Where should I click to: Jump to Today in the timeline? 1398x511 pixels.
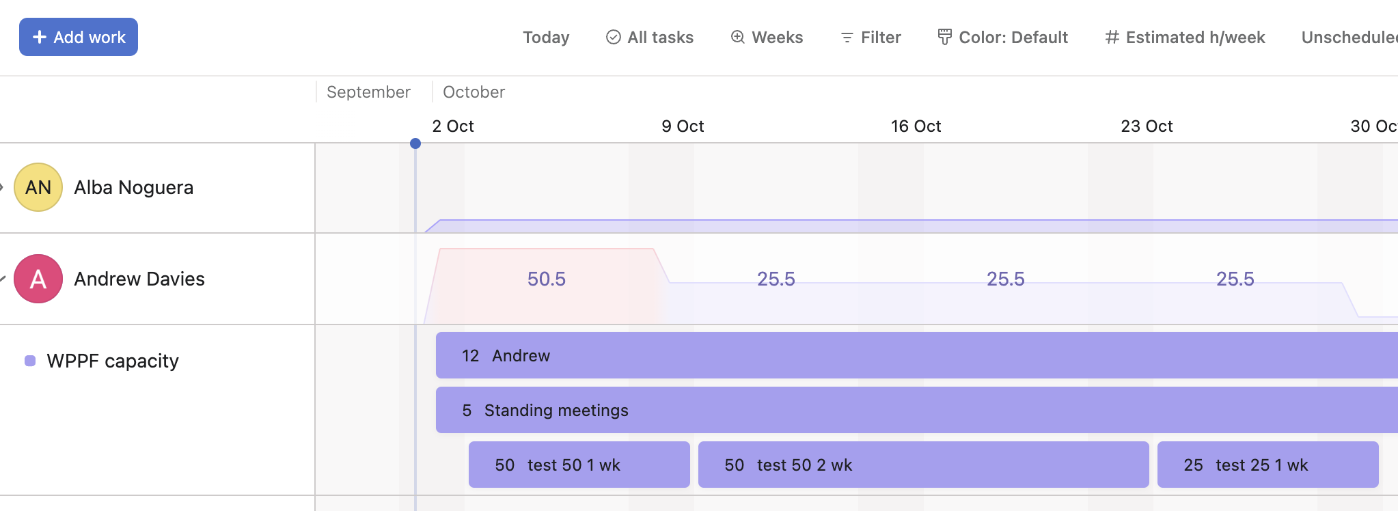(x=546, y=37)
